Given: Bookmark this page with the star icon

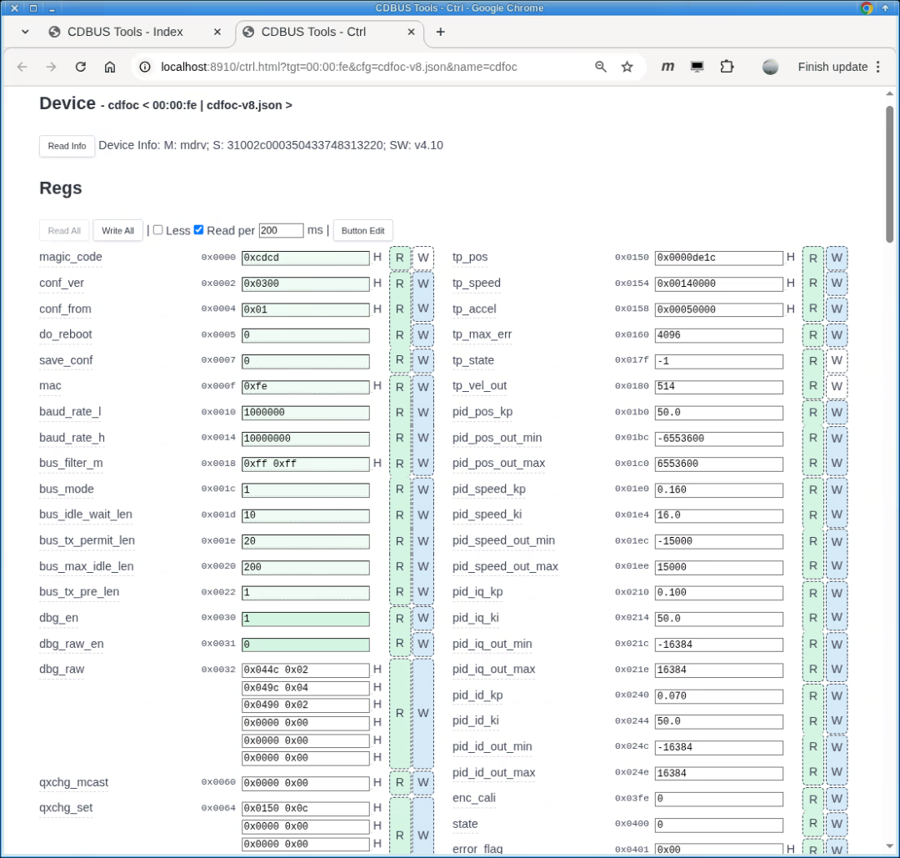Looking at the screenshot, I should [x=627, y=67].
